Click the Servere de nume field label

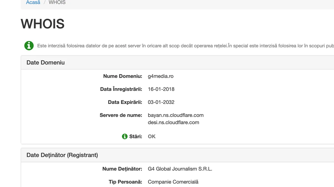click(121, 115)
